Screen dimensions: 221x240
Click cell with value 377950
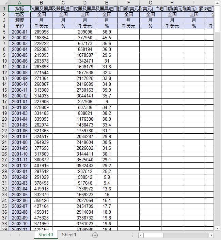(85, 38)
